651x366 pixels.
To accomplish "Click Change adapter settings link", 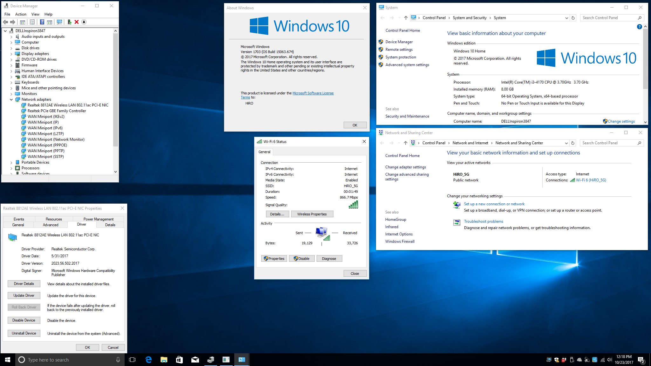I will 406,167.
